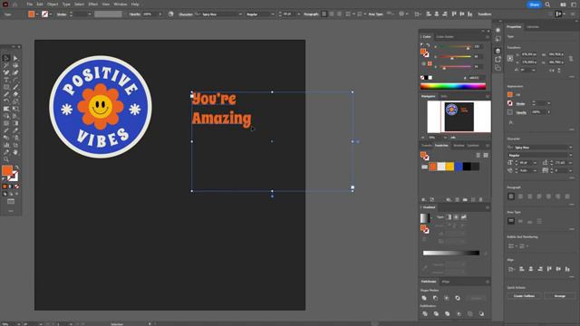Click the Minus Front shape mode icon
The width and height of the screenshot is (580, 326).
point(435,298)
